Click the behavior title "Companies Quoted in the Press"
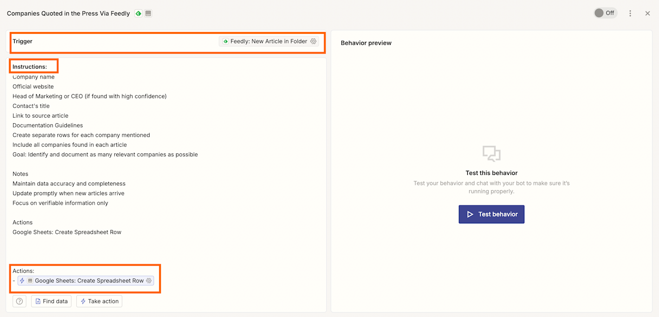Image resolution: width=659 pixels, height=317 pixels. point(68,14)
